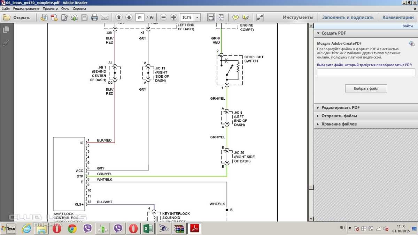Click the zoom out minus button
The width and height of the screenshot is (418, 235).
[164, 17]
